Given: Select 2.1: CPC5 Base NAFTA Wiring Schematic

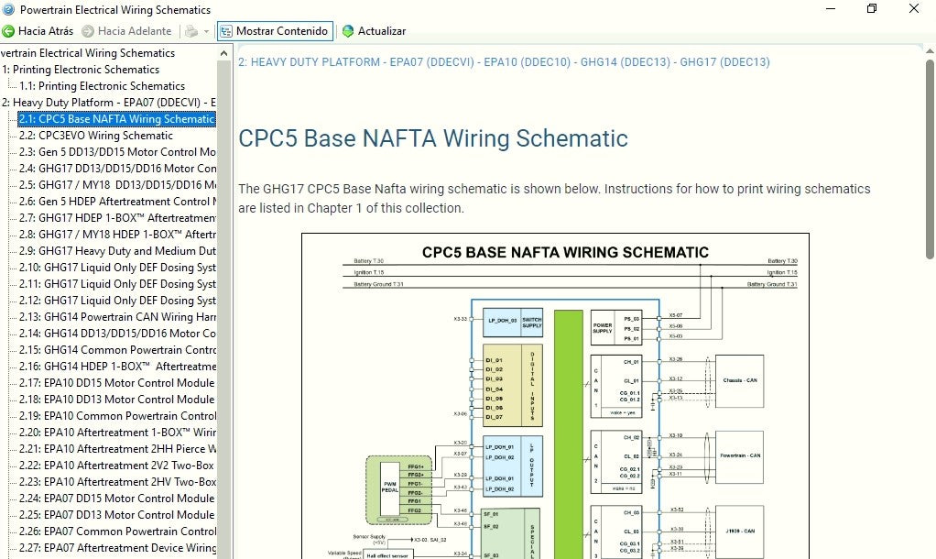Looking at the screenshot, I should pos(117,119).
